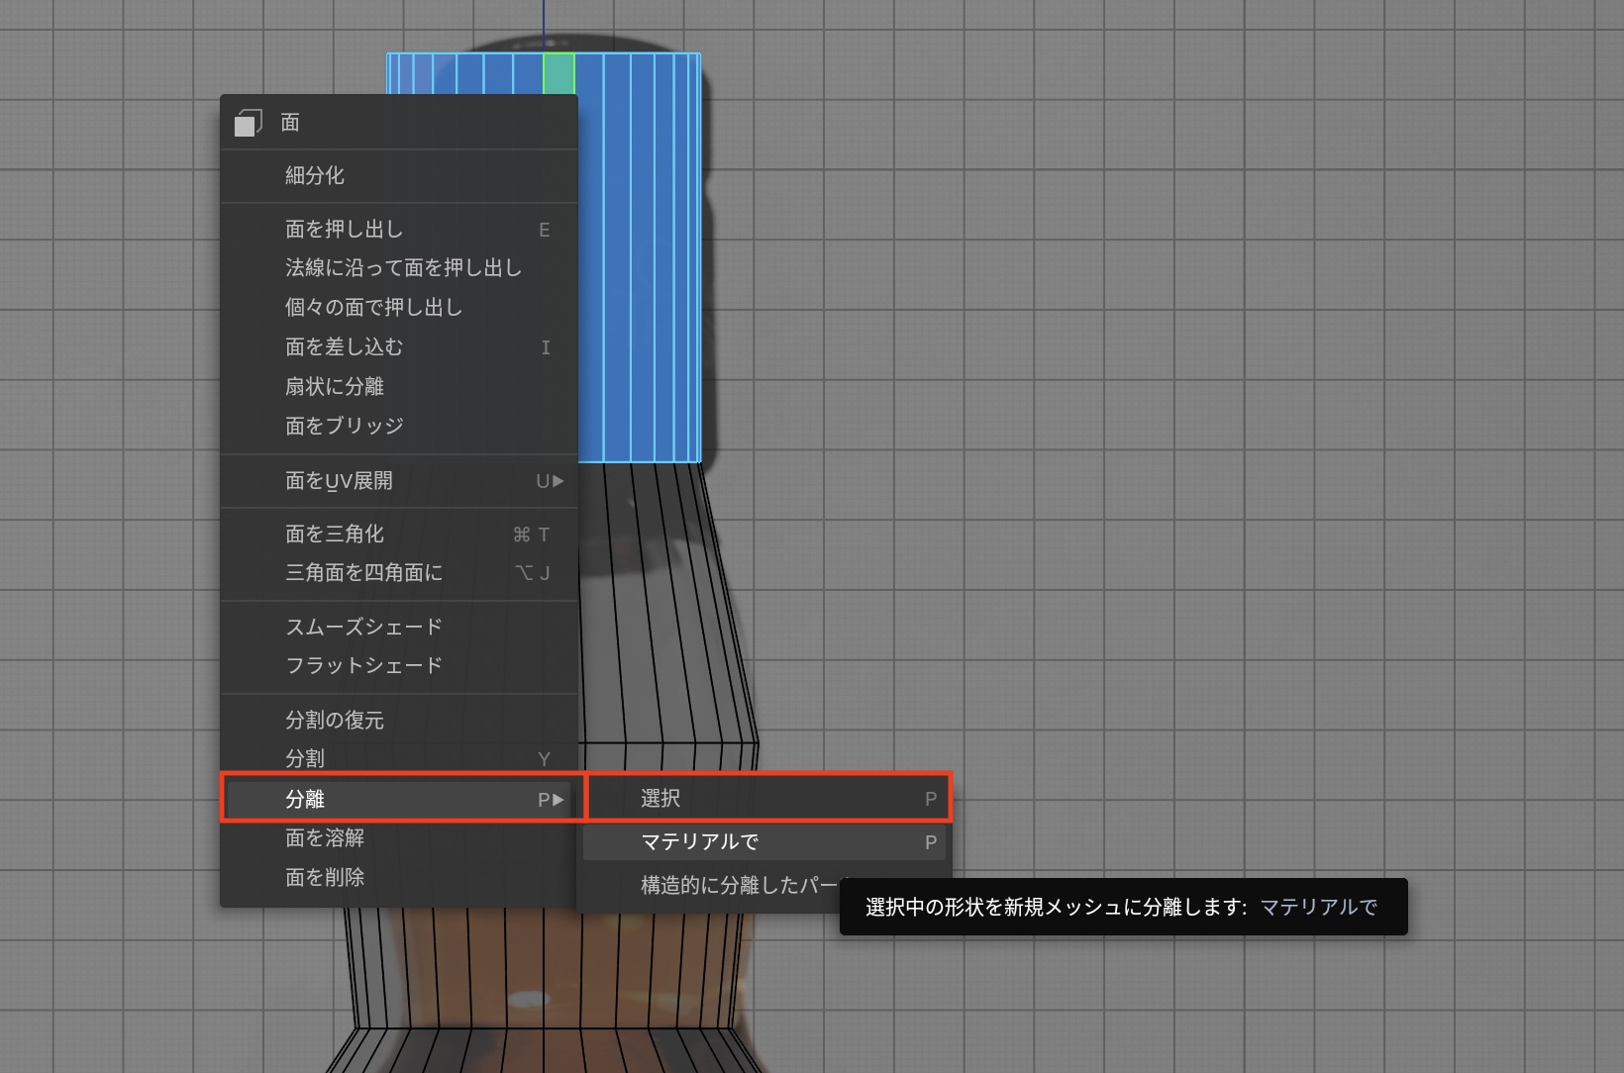
Task: Click the face menu header icon
Action: point(248,123)
